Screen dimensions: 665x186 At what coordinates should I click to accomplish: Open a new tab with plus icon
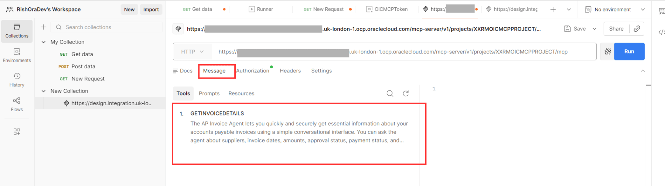click(x=553, y=10)
